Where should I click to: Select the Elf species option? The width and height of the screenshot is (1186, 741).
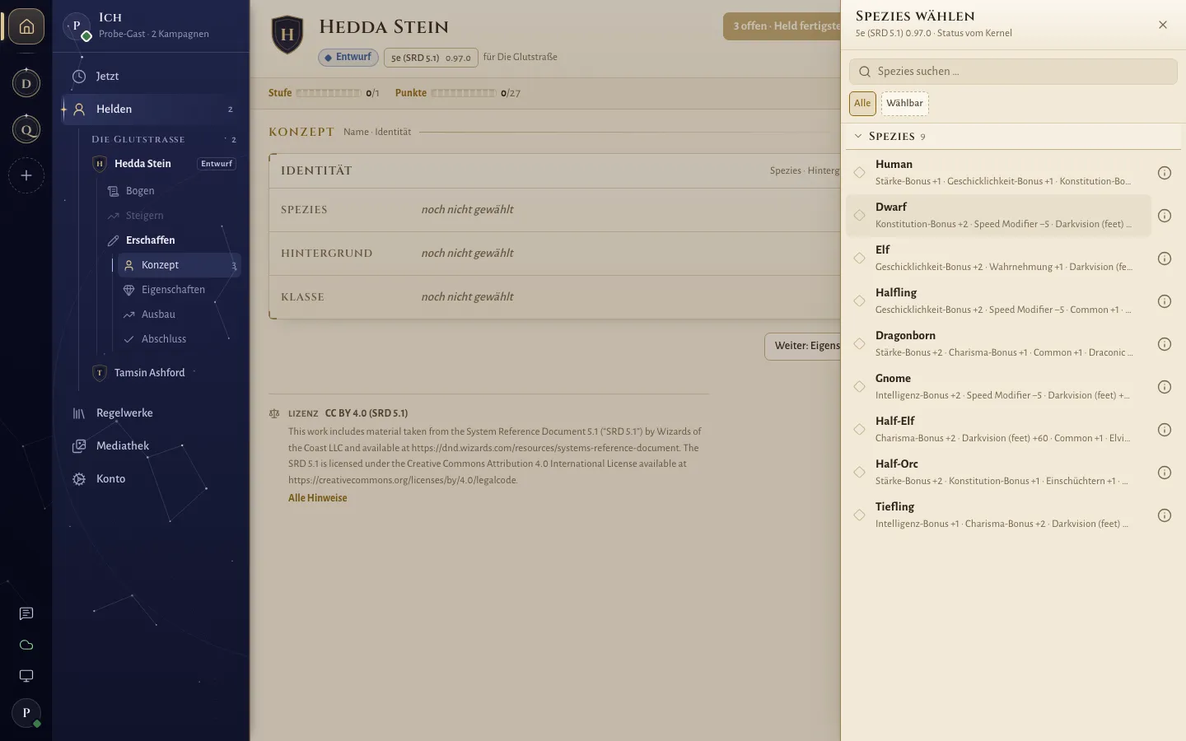[998, 259]
